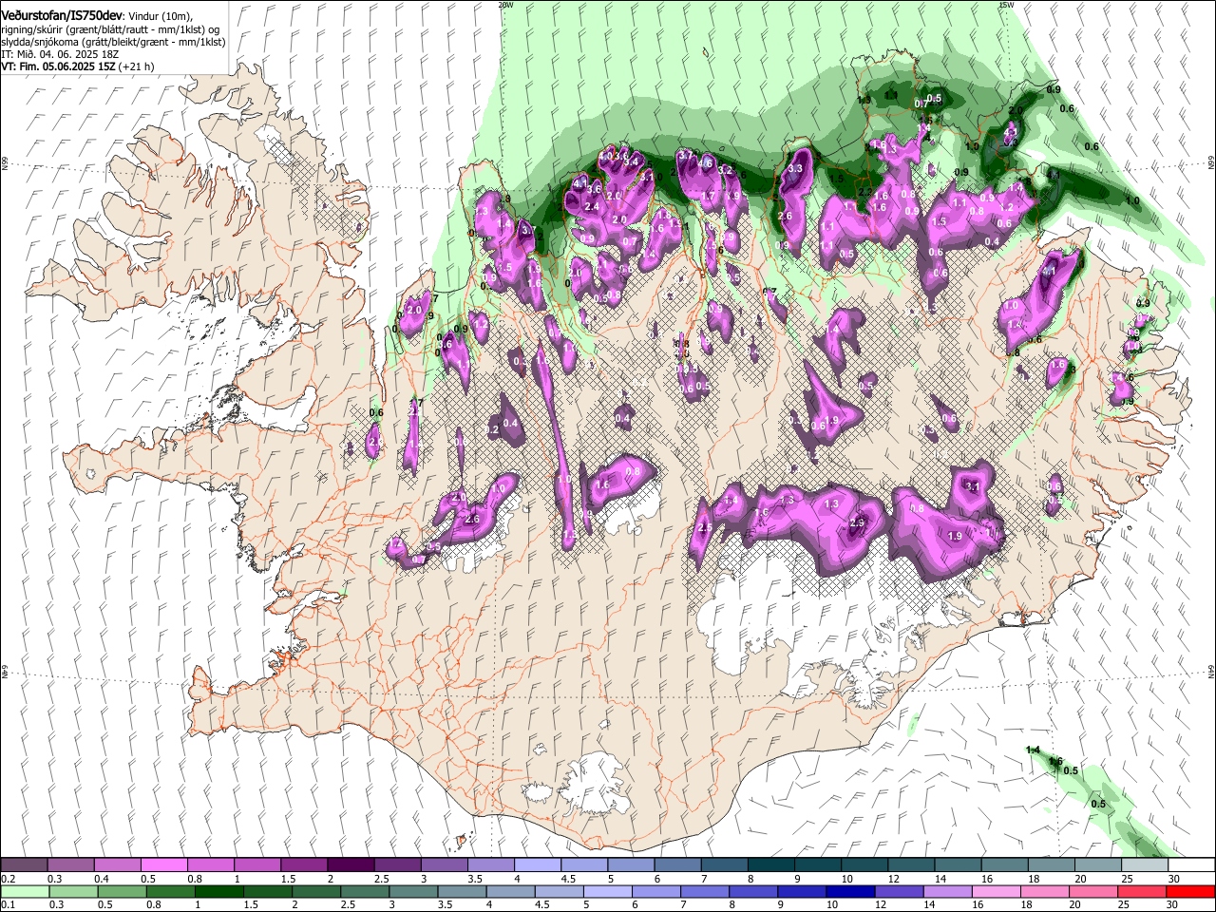Click the Veðurstofan/IS750dev title text
The height and width of the screenshot is (912, 1216).
click(62, 14)
